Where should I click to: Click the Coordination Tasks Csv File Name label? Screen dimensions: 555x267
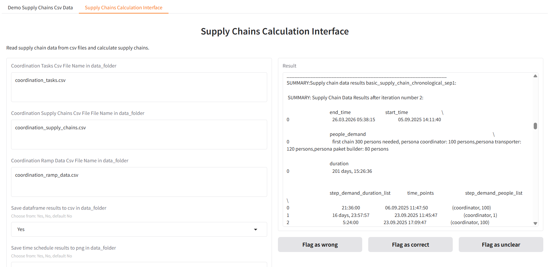coord(64,66)
